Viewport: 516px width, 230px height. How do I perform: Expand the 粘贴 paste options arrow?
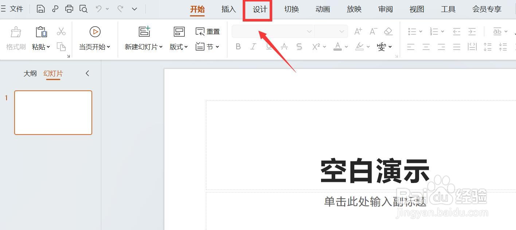[48, 47]
